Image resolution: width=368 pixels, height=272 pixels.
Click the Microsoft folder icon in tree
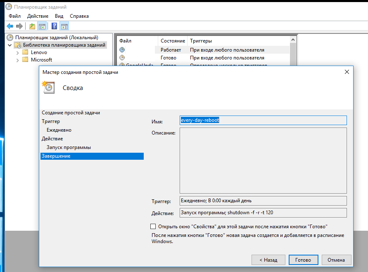click(25, 59)
